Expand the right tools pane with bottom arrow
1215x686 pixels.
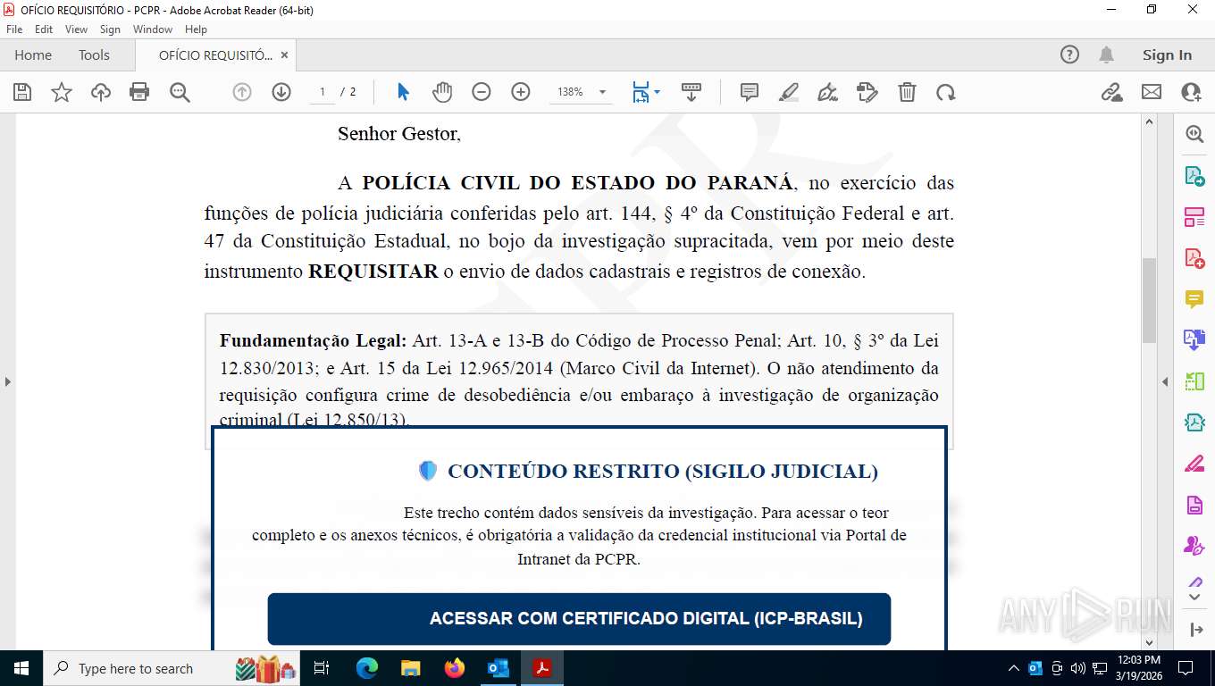(x=1197, y=630)
